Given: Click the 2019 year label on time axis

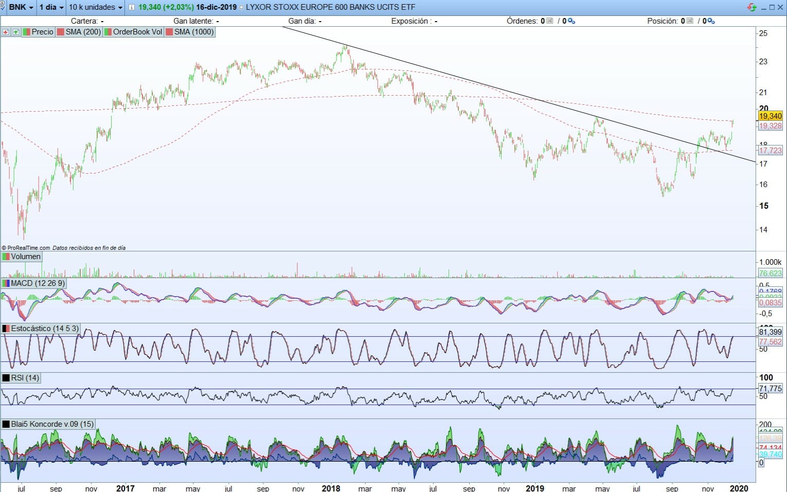Looking at the screenshot, I should (x=535, y=488).
